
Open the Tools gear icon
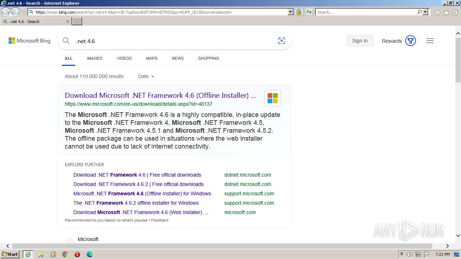click(455, 13)
